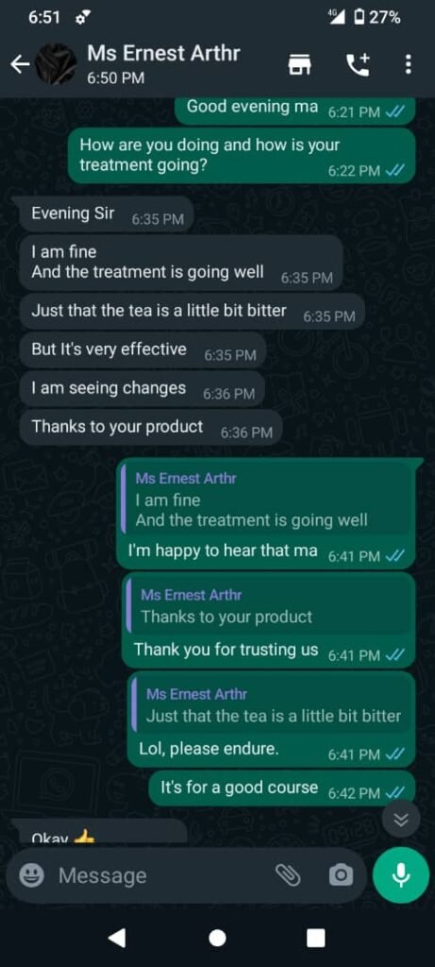The width and height of the screenshot is (435, 967).
Task: Open the emoji picker in the message bar
Action: click(31, 875)
